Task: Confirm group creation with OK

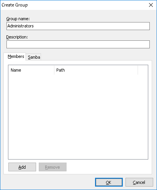Action: [109, 182]
